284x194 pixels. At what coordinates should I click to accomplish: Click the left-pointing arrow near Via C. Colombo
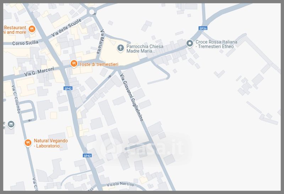point(30,120)
